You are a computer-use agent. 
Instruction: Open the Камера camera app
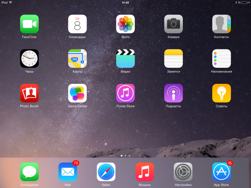[173, 24]
